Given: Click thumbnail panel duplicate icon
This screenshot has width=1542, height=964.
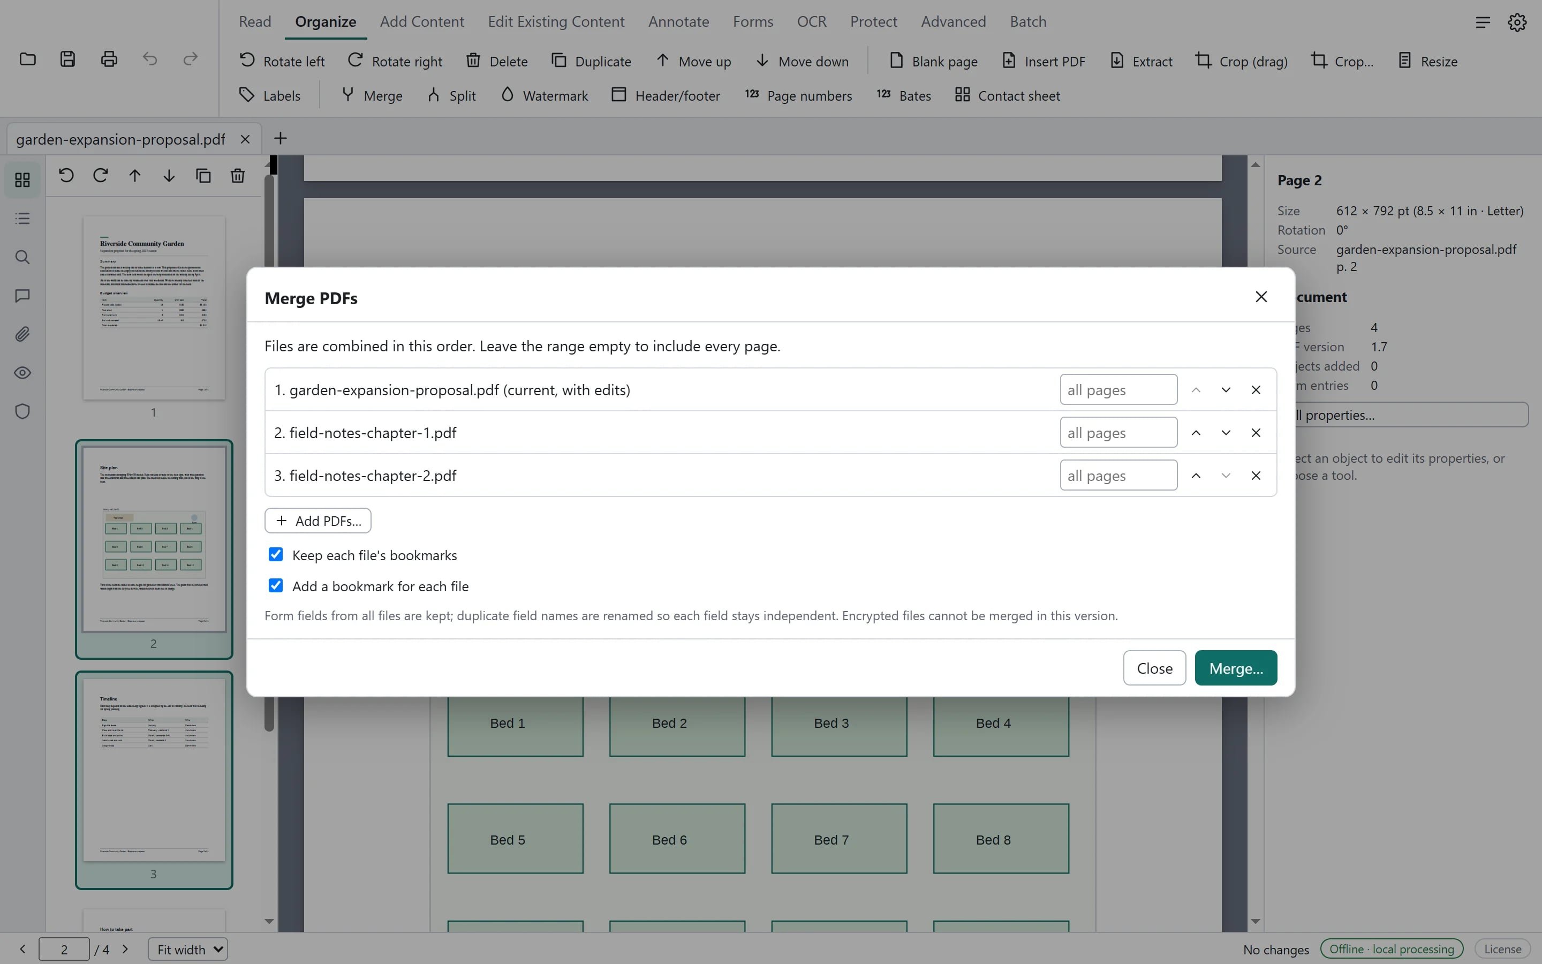Looking at the screenshot, I should tap(203, 175).
